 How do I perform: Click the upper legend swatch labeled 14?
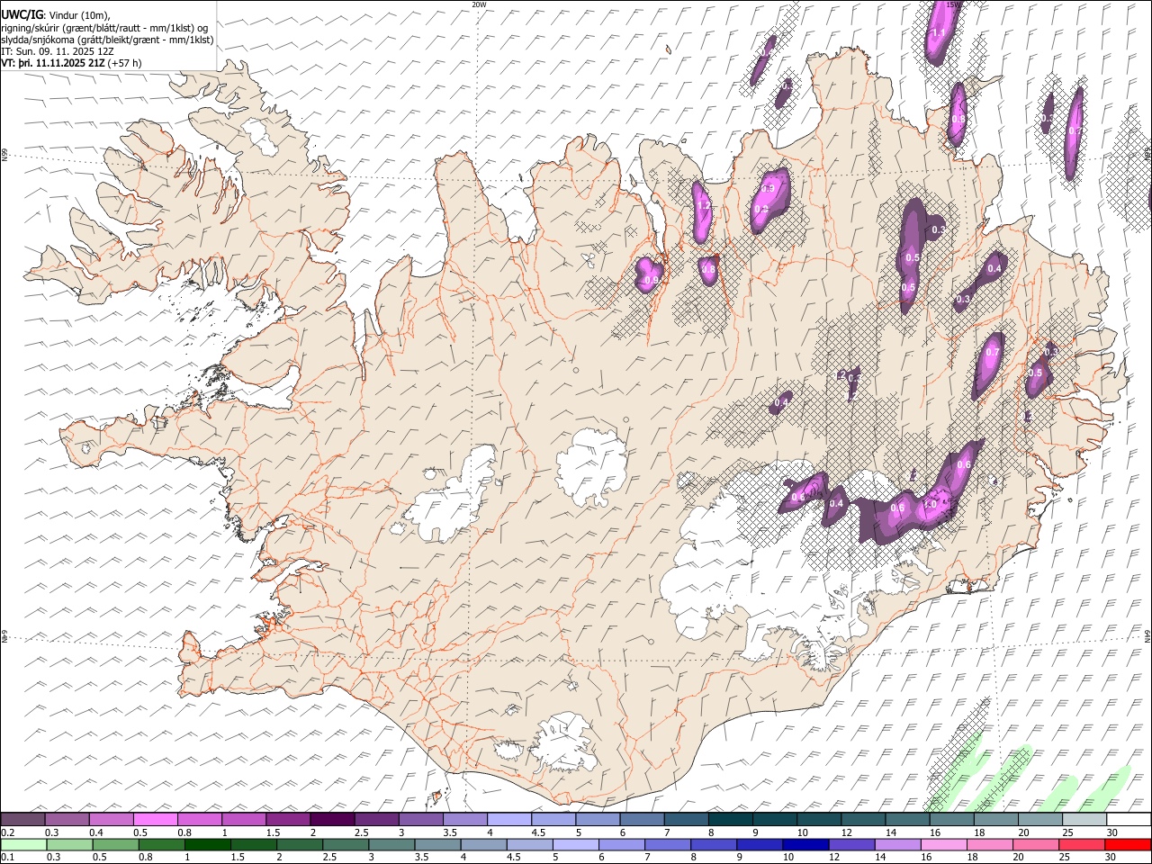(x=907, y=820)
